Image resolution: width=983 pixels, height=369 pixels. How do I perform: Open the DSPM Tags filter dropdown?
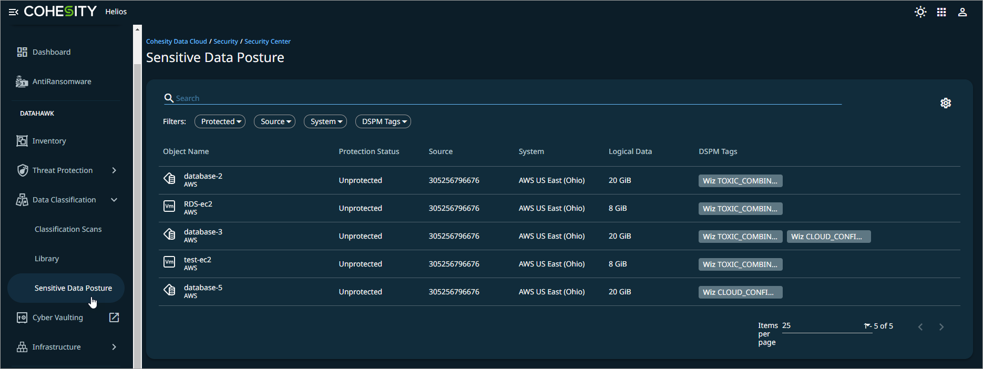(x=383, y=121)
